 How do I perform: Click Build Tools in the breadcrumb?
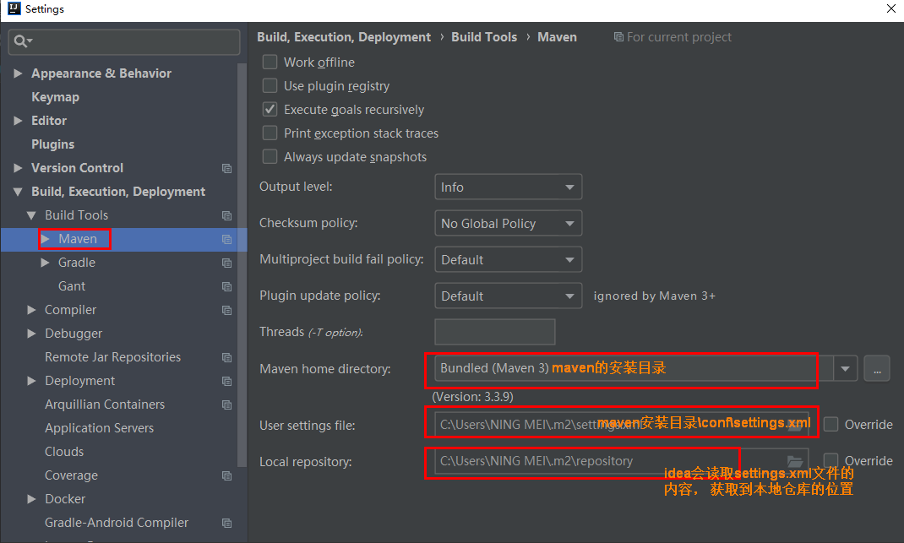coord(484,37)
